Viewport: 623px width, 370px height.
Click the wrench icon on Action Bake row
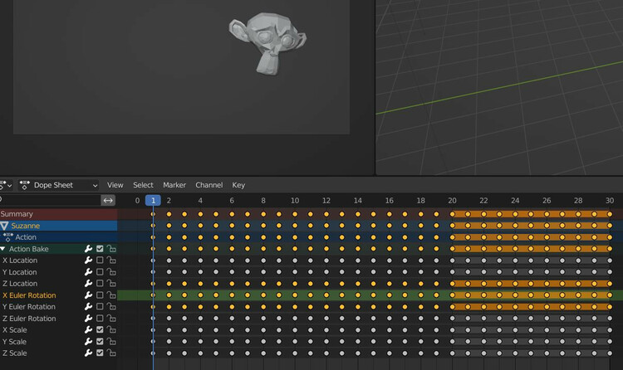[x=88, y=249]
